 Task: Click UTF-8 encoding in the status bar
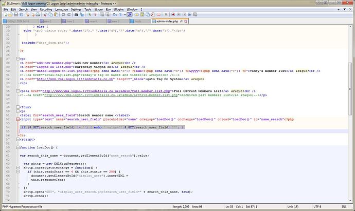coord(317,206)
